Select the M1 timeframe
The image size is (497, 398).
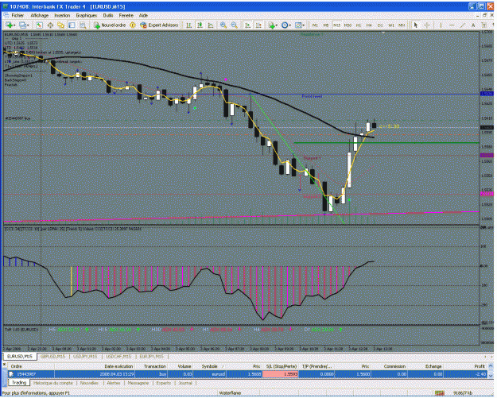click(315, 25)
